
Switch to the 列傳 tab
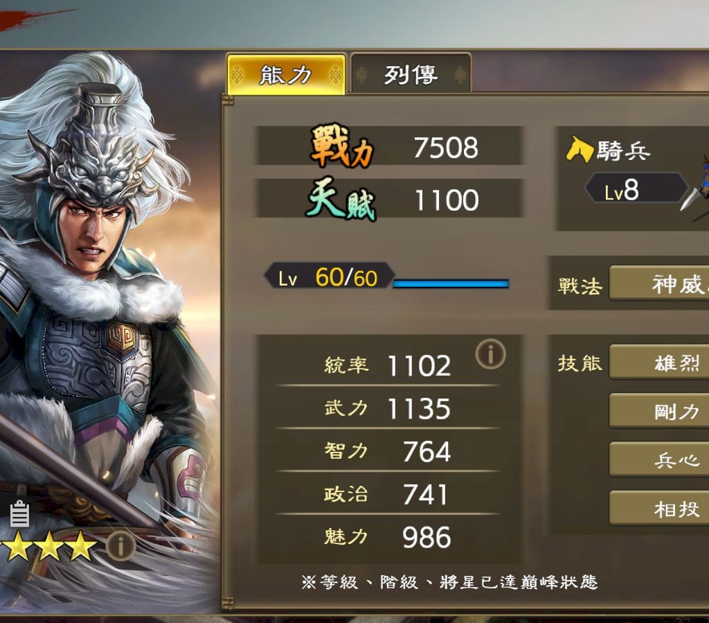[x=411, y=74]
